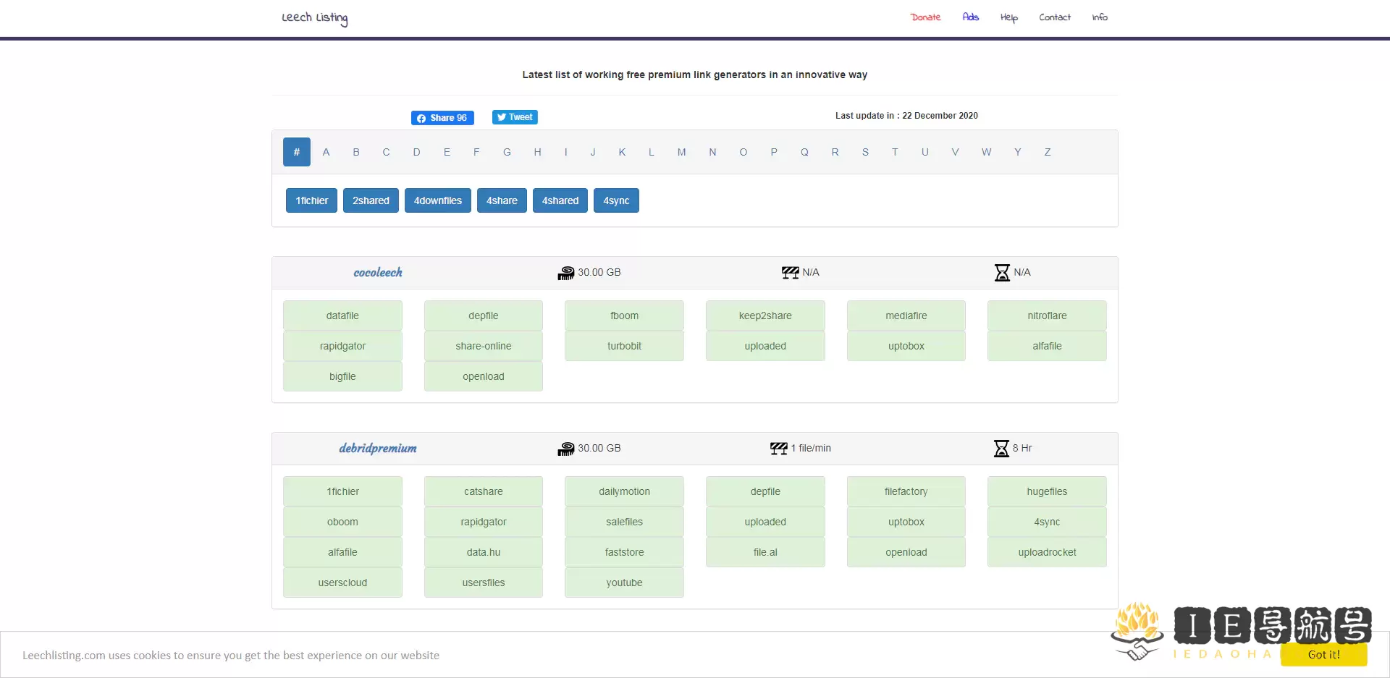Click the hourglass wait-time icon for cocoleech

[1001, 273]
